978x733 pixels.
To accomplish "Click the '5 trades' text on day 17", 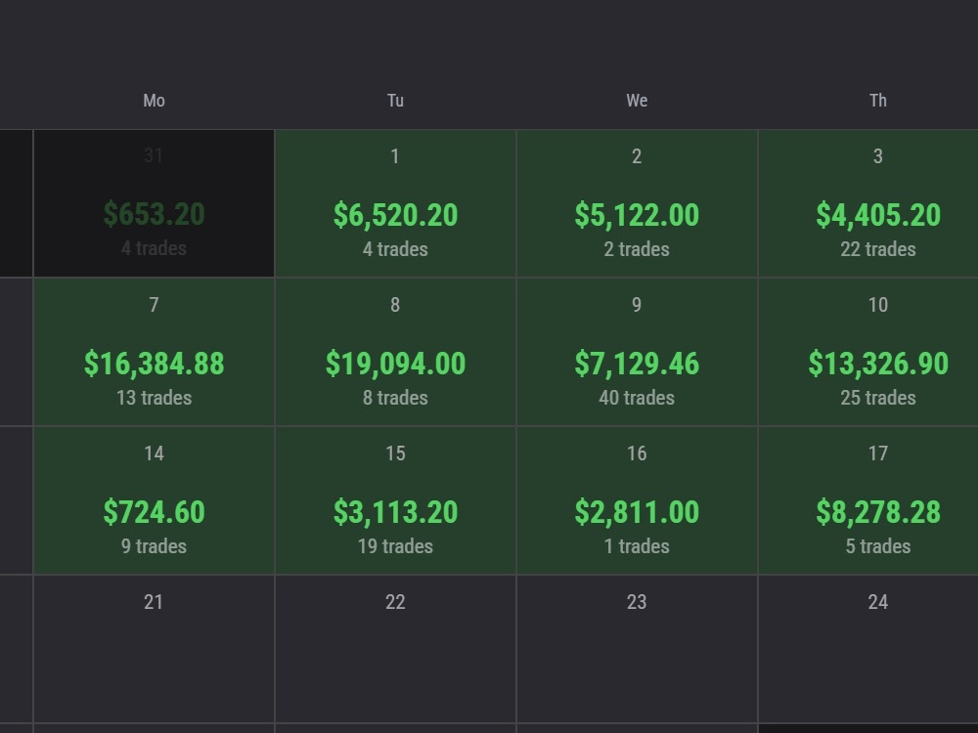I will pyautogui.click(x=878, y=546).
